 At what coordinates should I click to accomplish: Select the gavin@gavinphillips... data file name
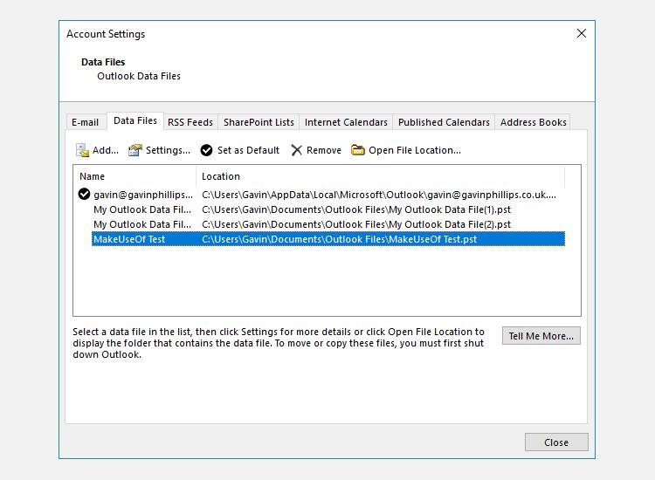click(x=143, y=195)
